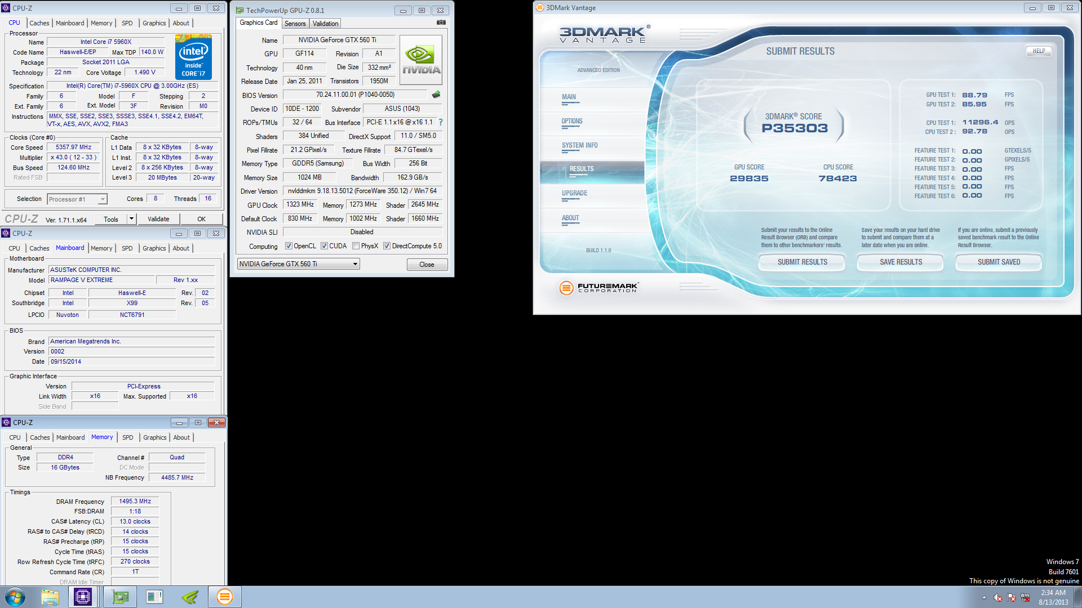Click the action center flag tray icon
Image resolution: width=1082 pixels, height=608 pixels.
click(x=1012, y=597)
